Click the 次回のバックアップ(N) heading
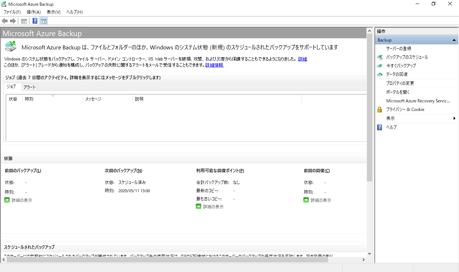 124,171
